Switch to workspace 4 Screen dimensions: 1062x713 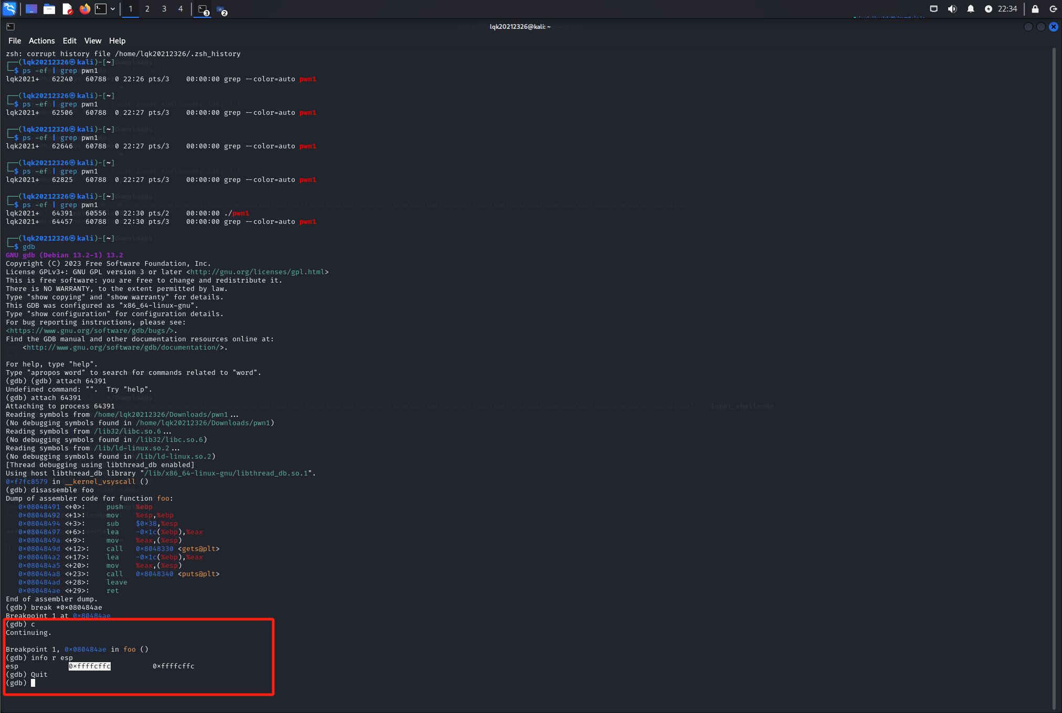point(180,9)
